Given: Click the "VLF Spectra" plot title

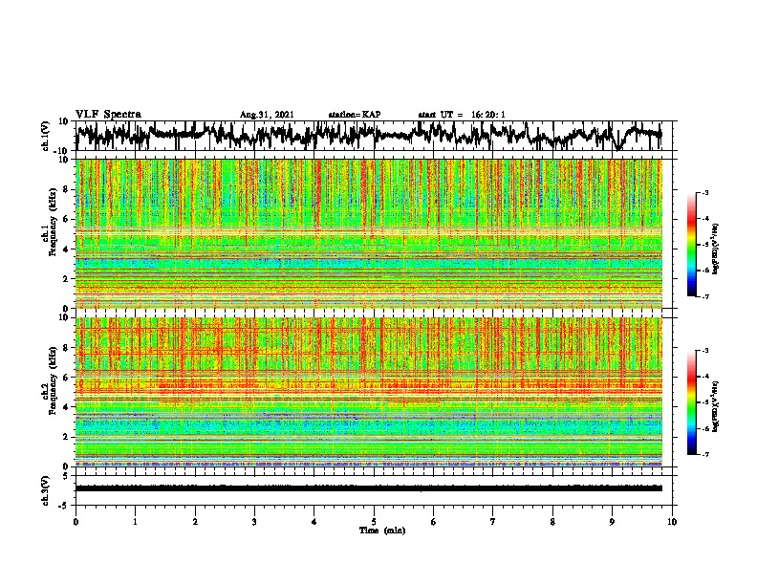Looking at the screenshot, I should coord(108,115).
